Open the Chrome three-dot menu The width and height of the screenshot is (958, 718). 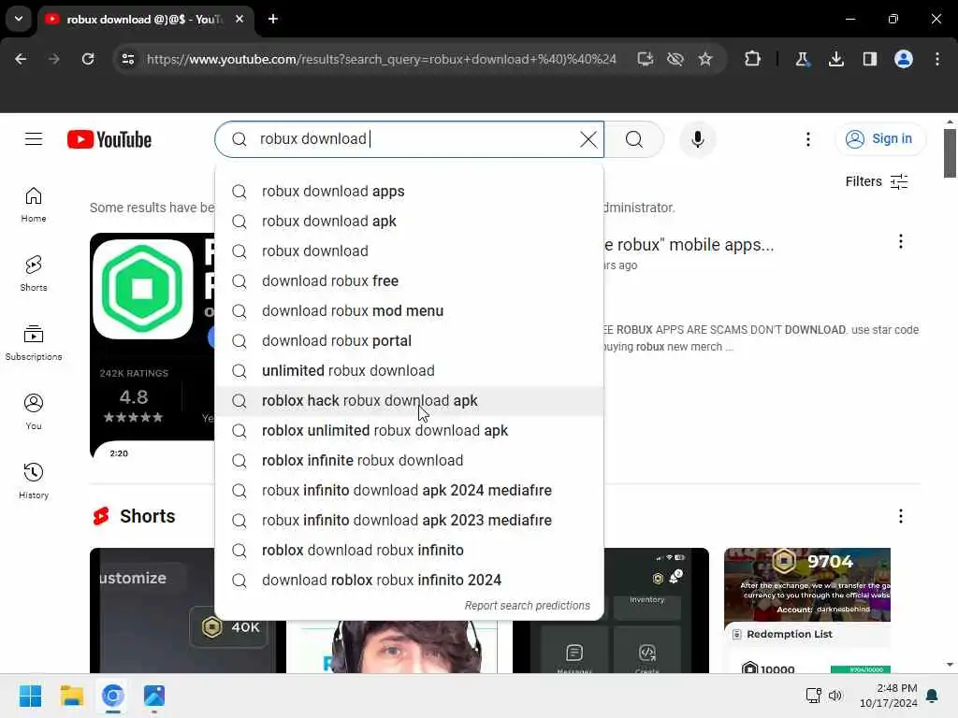(937, 59)
